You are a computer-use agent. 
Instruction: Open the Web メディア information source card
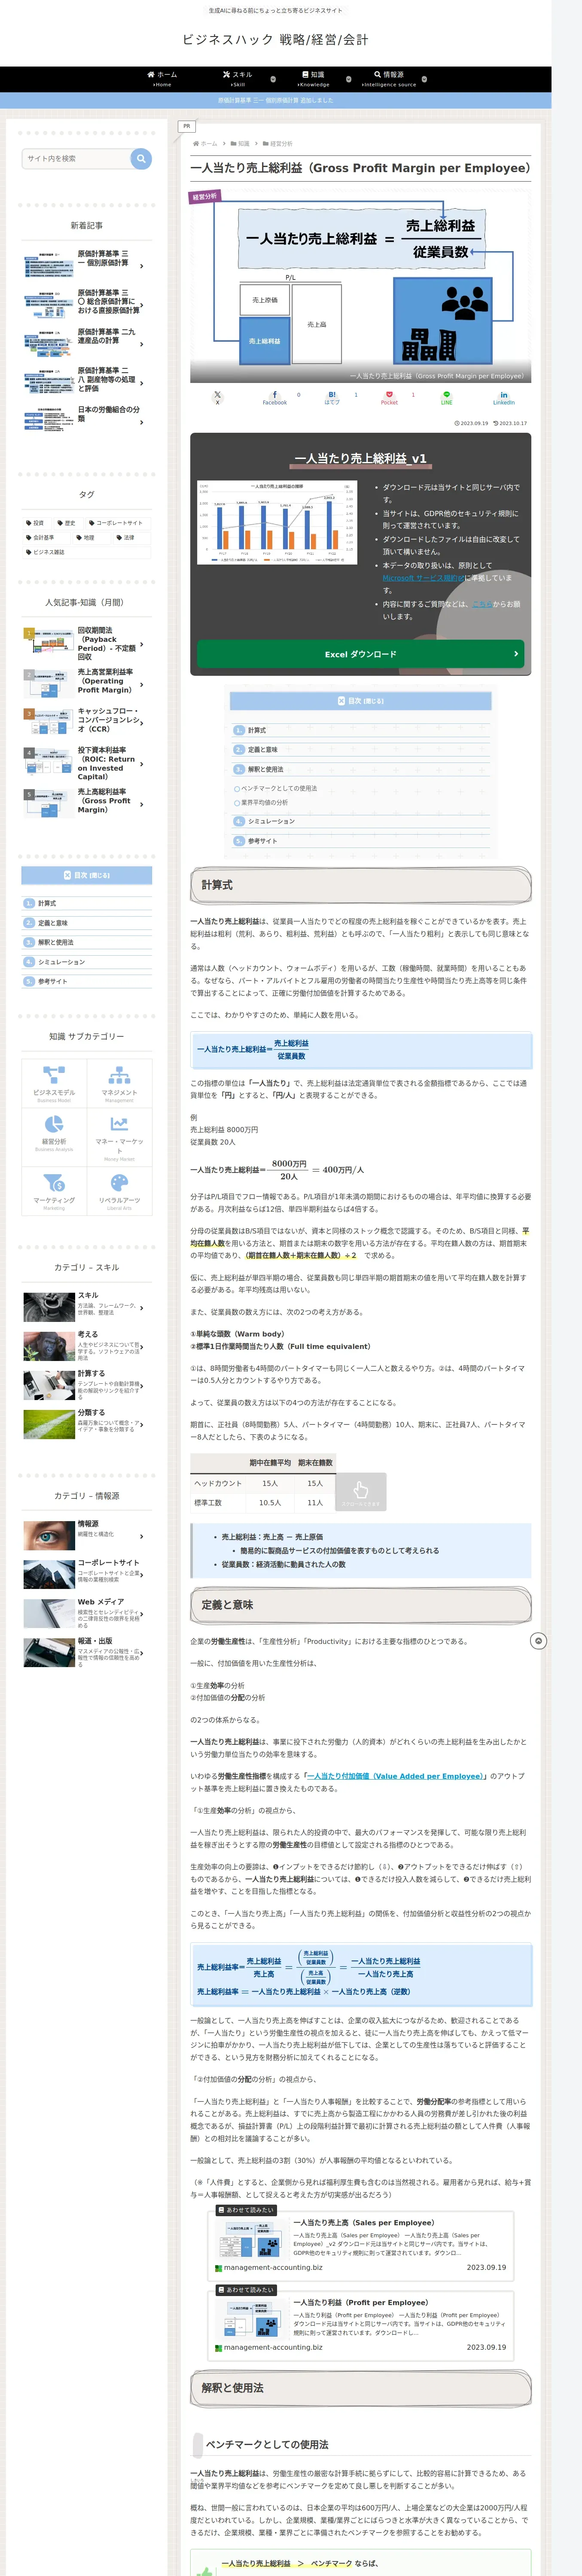87,1613
